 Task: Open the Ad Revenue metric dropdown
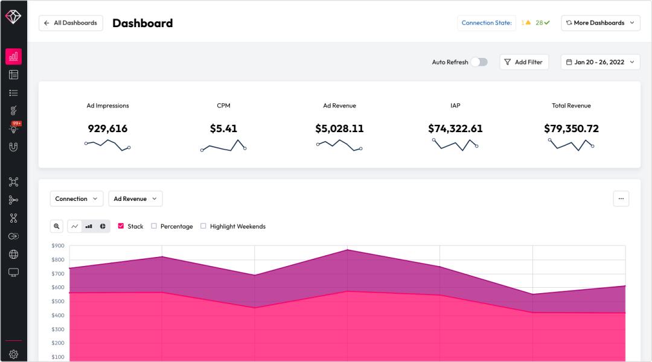[x=135, y=198]
